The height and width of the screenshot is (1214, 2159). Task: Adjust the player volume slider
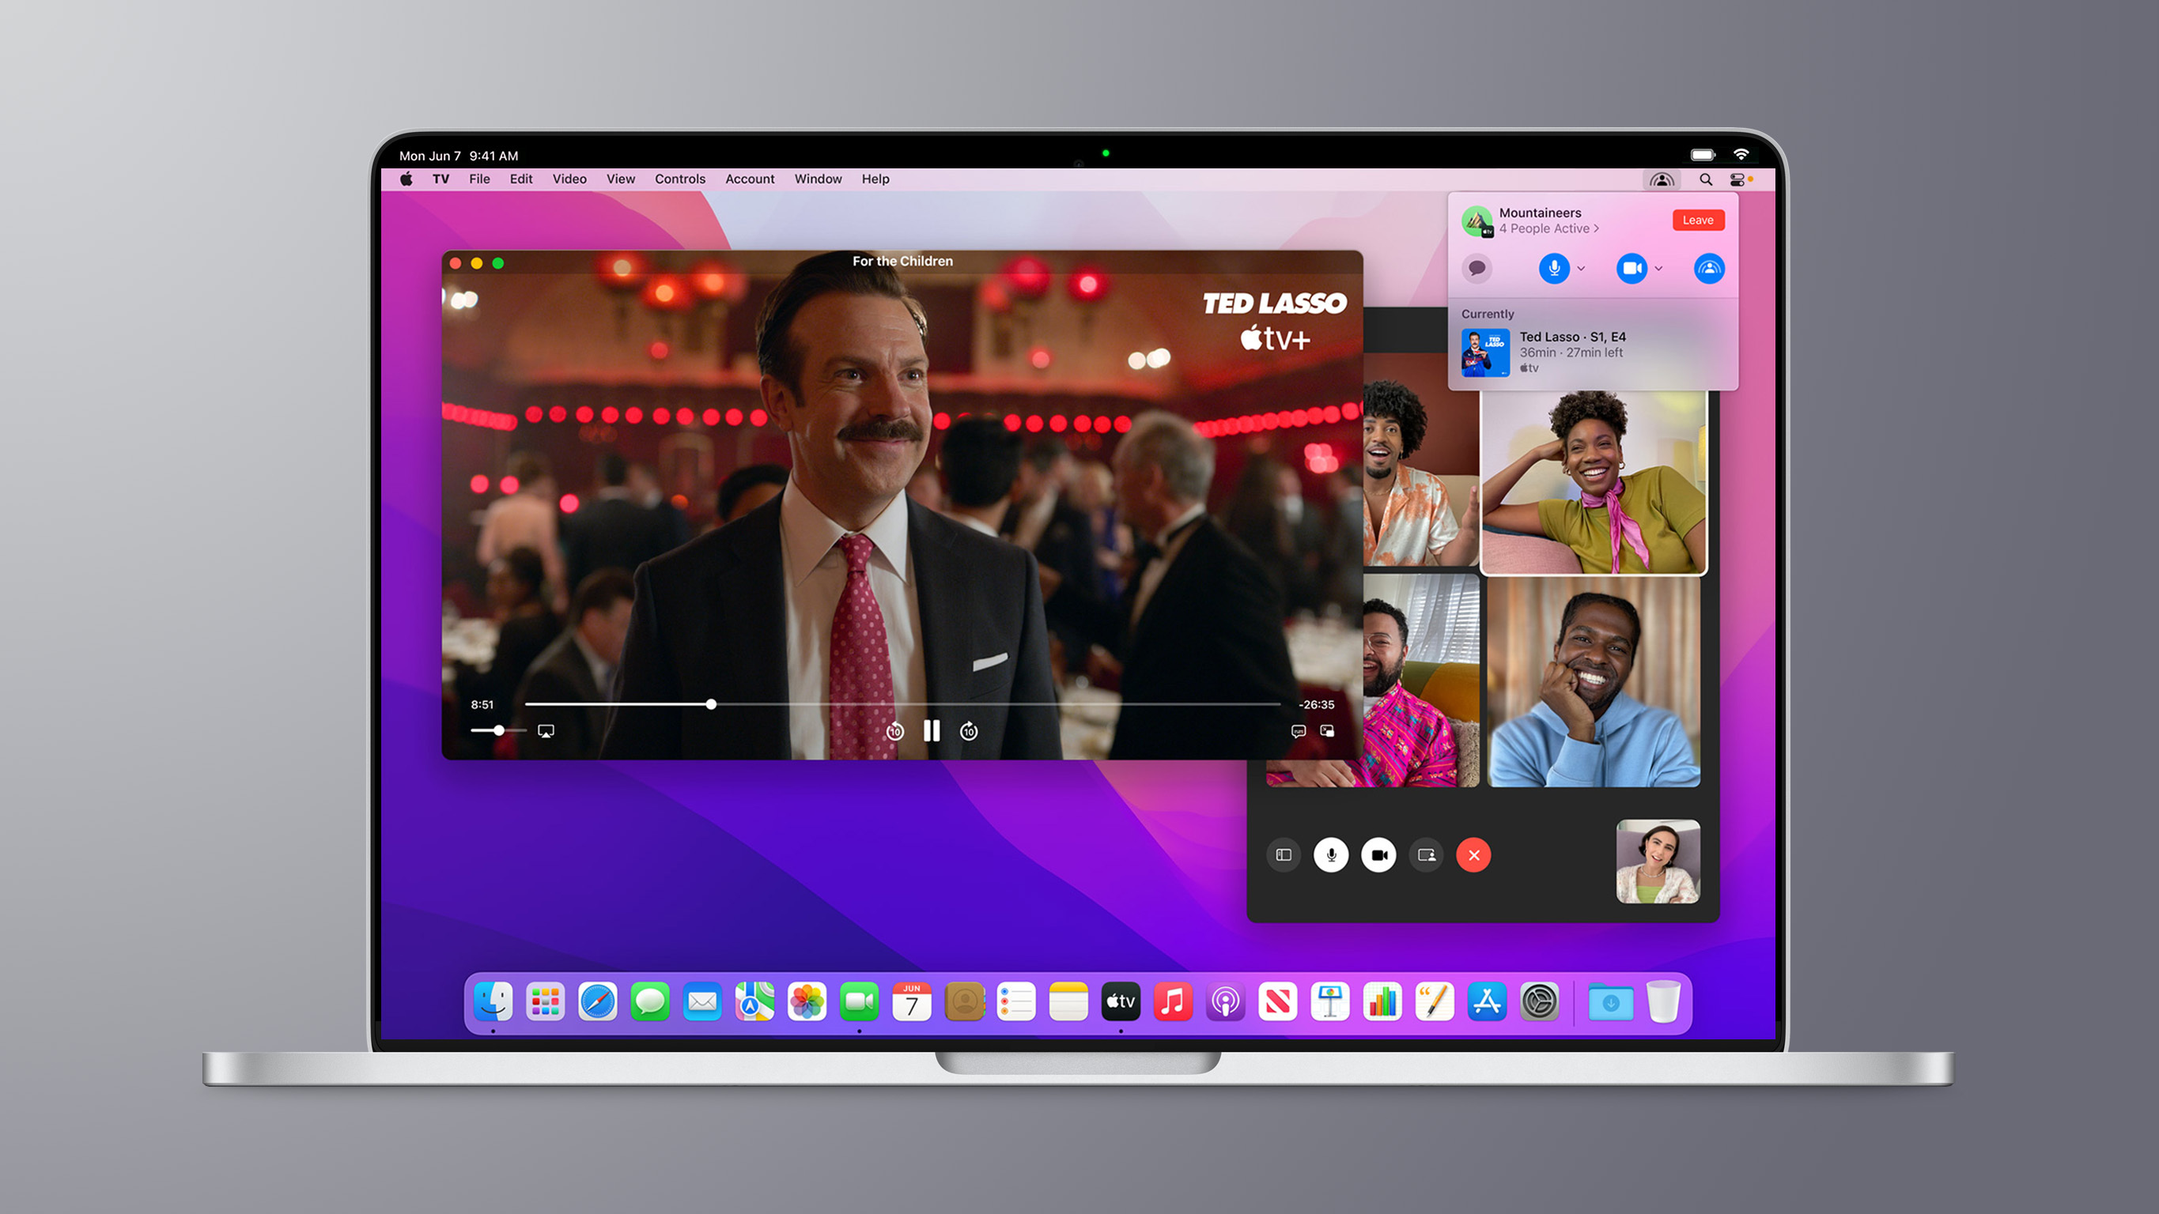499,730
